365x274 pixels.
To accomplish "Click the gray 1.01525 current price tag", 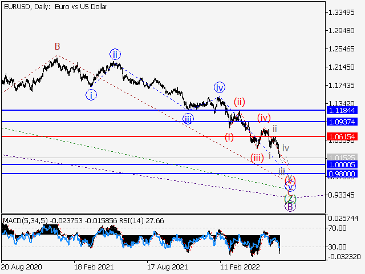I will coord(342,158).
